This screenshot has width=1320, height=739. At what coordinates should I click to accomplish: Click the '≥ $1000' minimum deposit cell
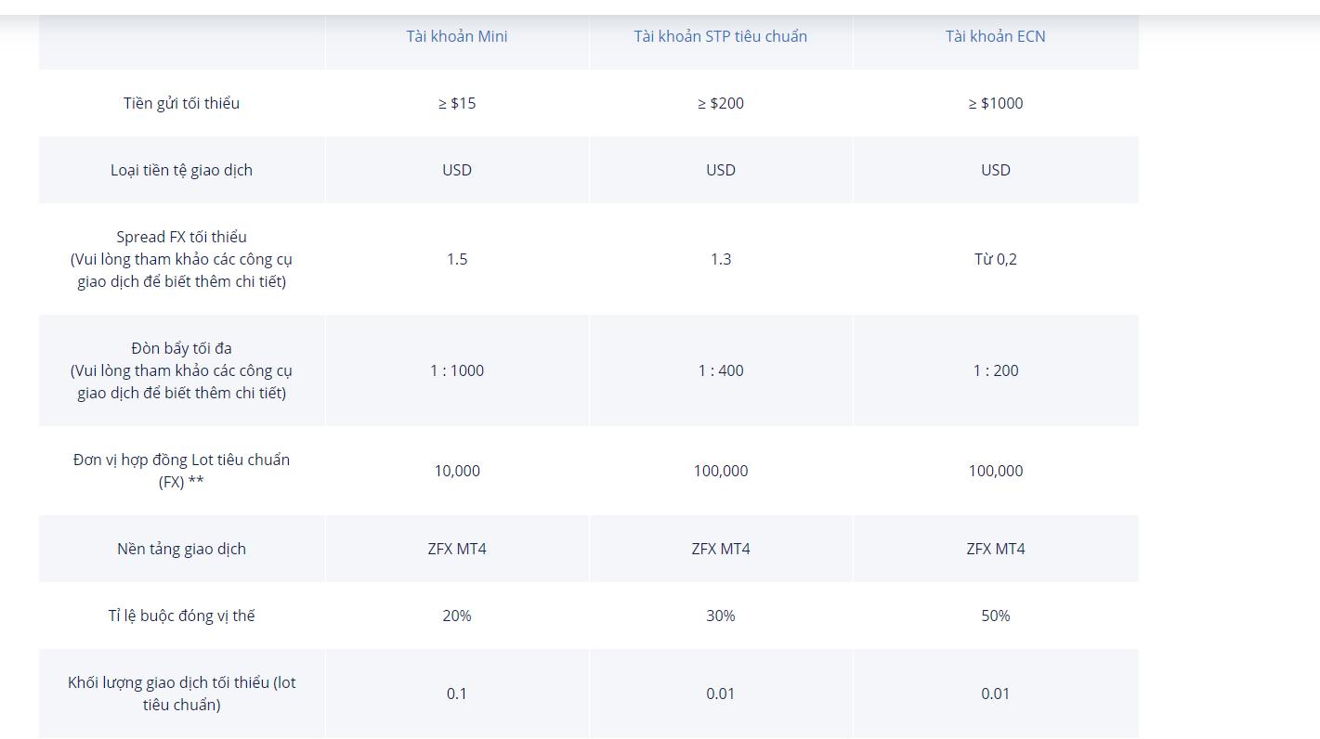(x=996, y=103)
